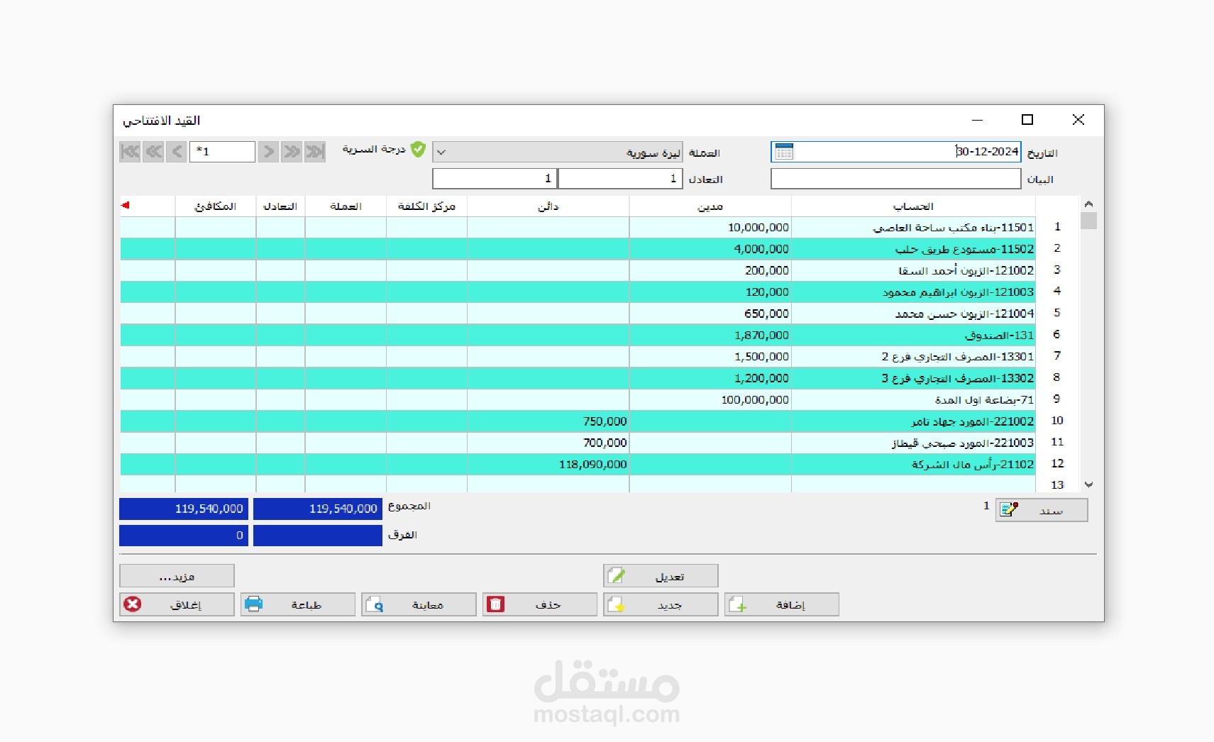The image size is (1214, 742).
Task: Click the جديد new button
Action: coord(661,604)
